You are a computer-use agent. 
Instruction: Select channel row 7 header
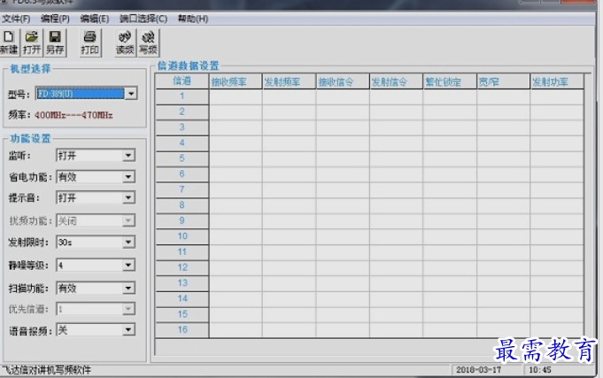coord(182,190)
